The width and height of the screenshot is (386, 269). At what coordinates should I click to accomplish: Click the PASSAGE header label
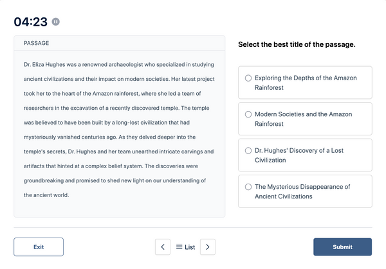click(x=37, y=43)
